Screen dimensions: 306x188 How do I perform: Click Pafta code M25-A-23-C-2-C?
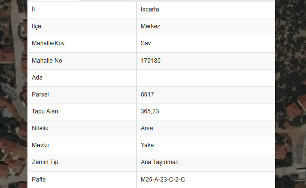[163, 180]
